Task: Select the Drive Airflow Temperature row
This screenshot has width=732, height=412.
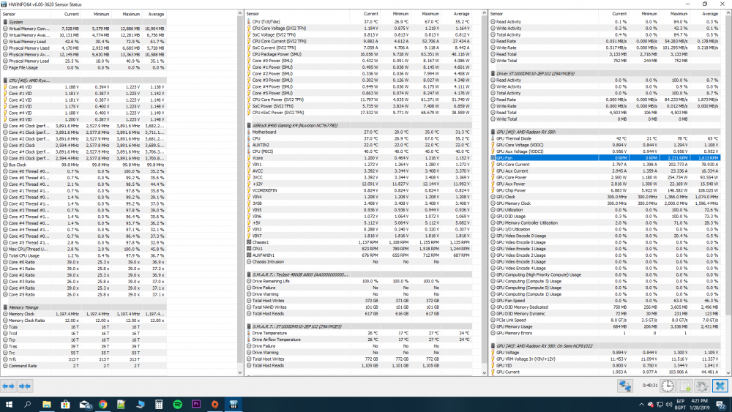Action: click(x=359, y=340)
